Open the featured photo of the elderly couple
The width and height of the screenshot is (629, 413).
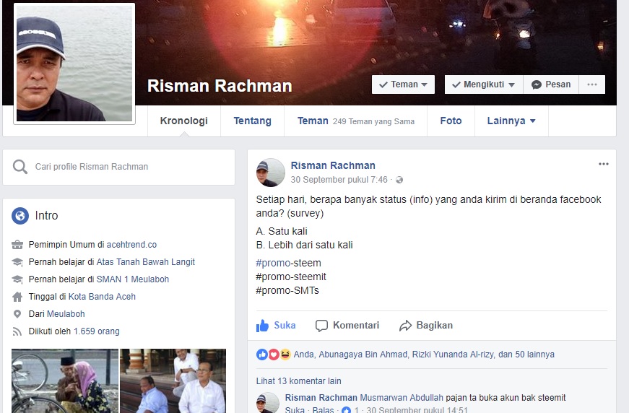tap(65, 381)
